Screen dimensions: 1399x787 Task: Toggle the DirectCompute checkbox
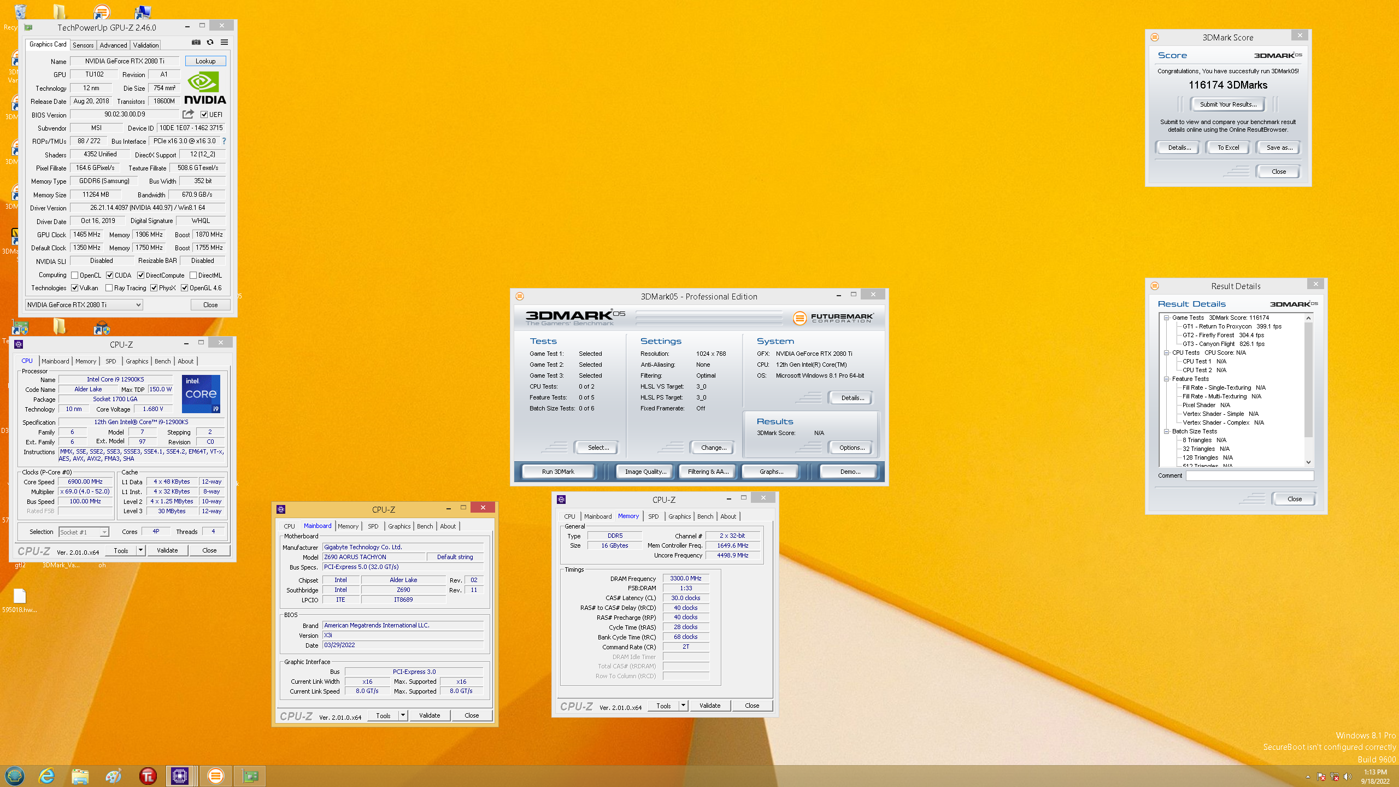(140, 275)
